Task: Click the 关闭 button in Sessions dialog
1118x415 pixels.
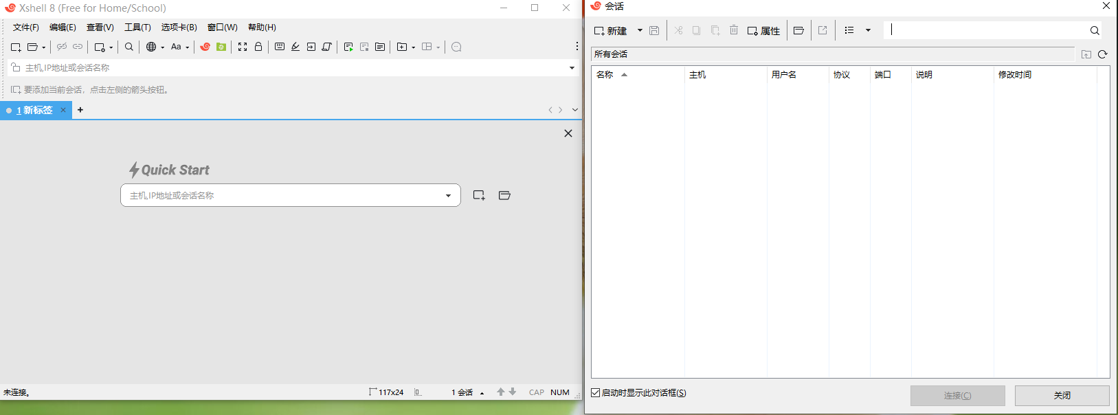Action: pos(1062,395)
